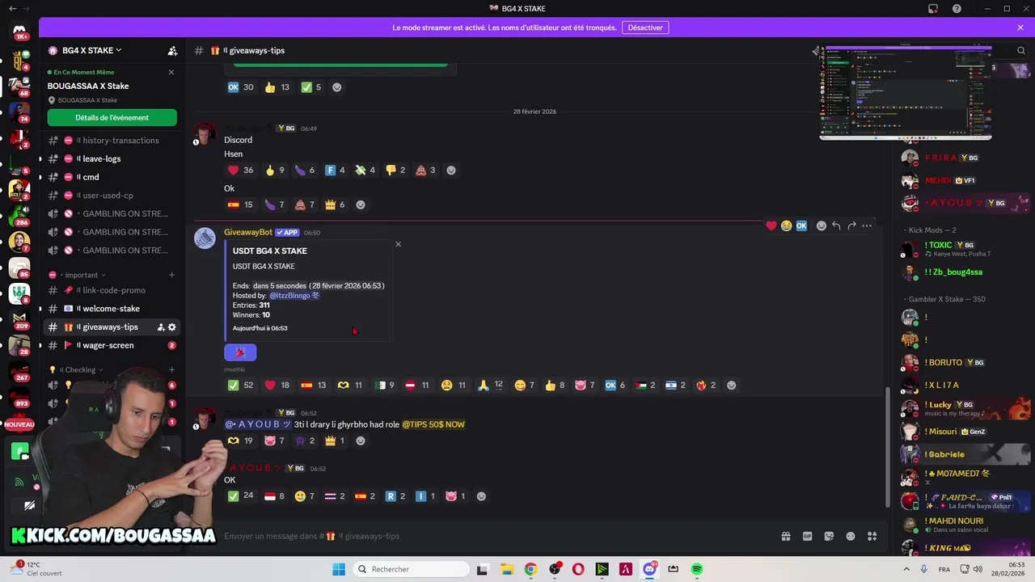Toggle the thumbs down reaction with 2

tap(395, 171)
